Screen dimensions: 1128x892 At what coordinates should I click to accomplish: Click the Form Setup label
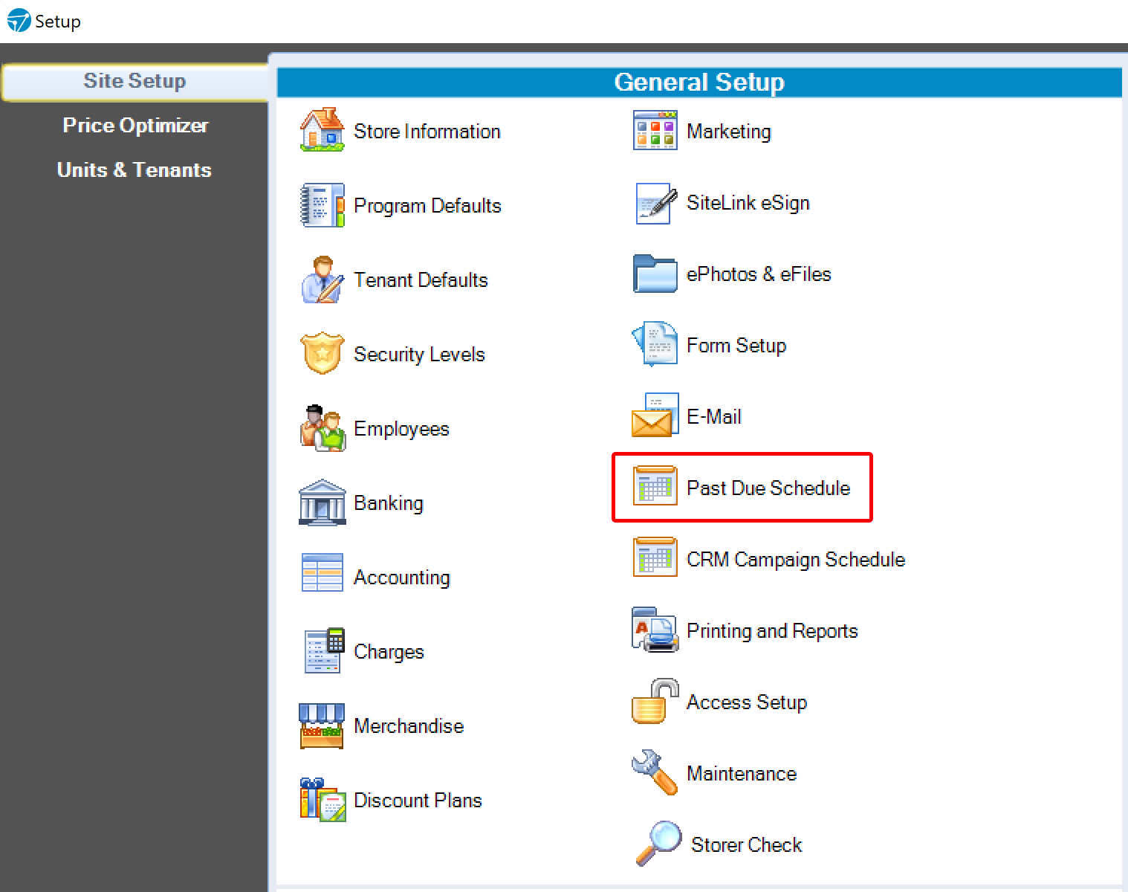(736, 346)
